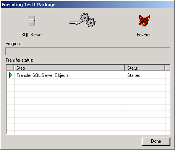
Task: Click the FoxPro label text
Action: [x=143, y=35]
